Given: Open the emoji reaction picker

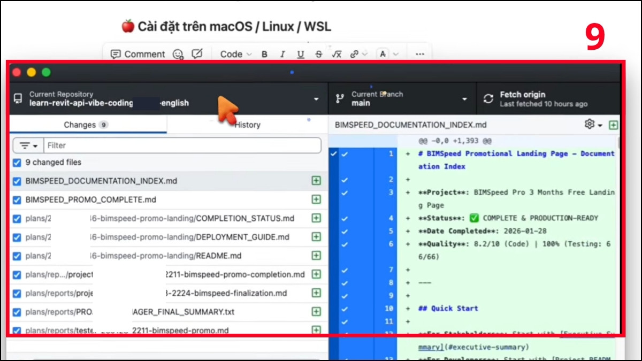Looking at the screenshot, I should point(178,54).
